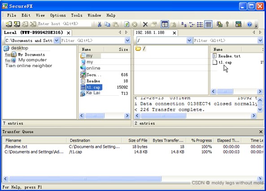Select the Secu... file in the local list
Screen dimensions: 266x191
pos(94,75)
